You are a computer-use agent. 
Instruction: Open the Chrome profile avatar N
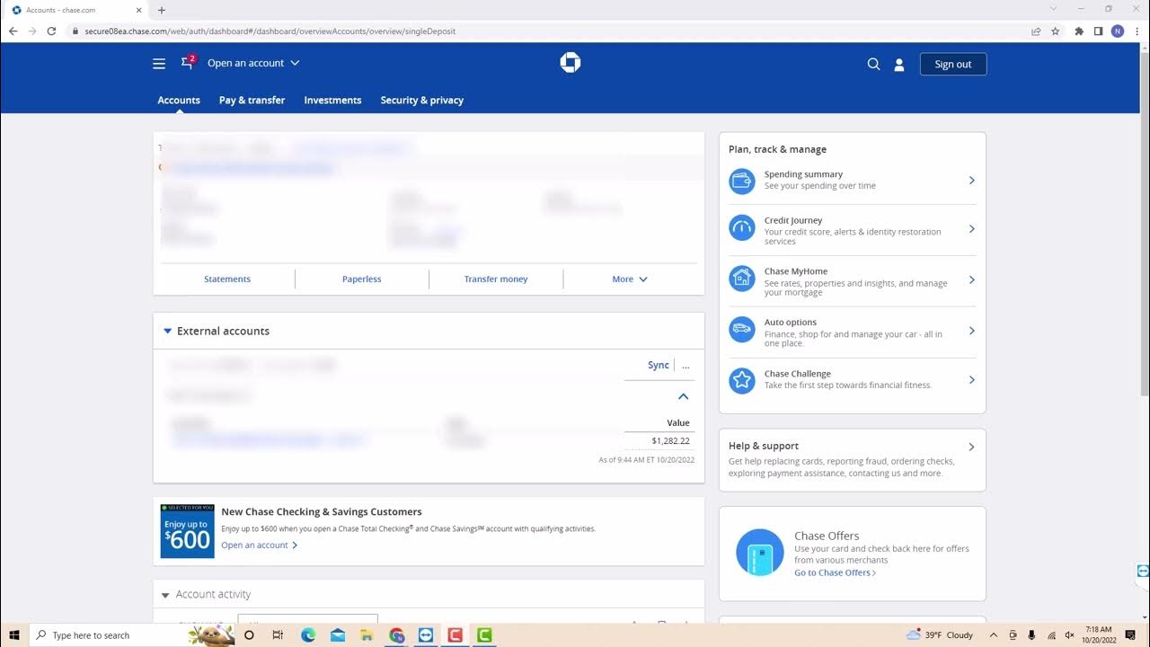(1118, 31)
